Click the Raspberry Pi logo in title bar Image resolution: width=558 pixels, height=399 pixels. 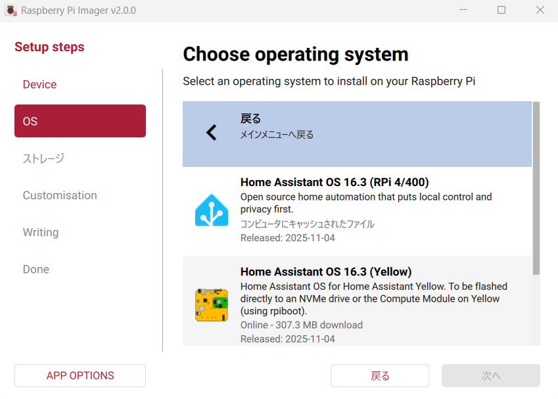click(11, 11)
